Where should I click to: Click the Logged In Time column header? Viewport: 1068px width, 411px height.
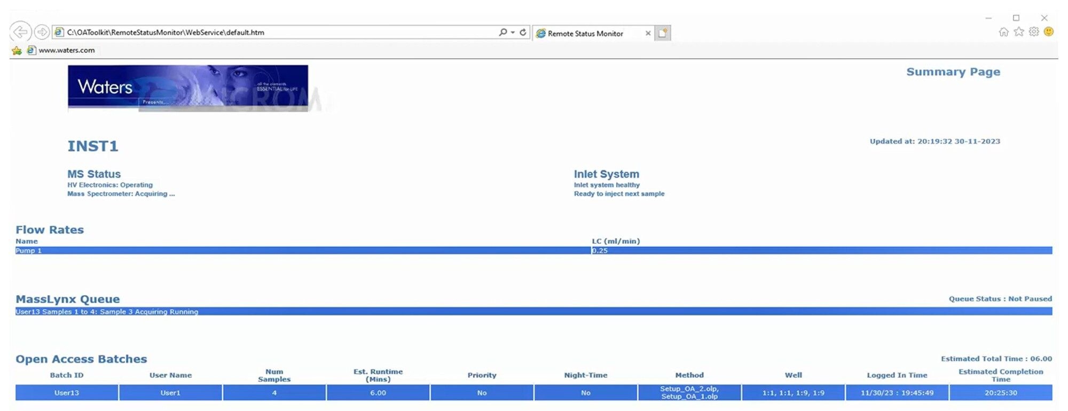(897, 375)
